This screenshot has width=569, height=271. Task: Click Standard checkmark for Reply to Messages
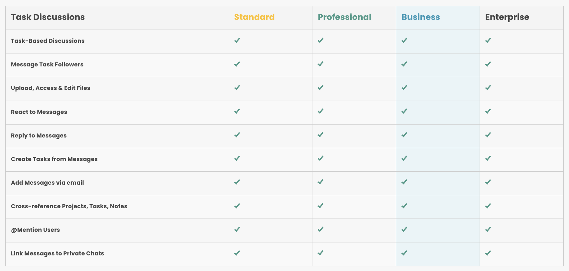[237, 135]
